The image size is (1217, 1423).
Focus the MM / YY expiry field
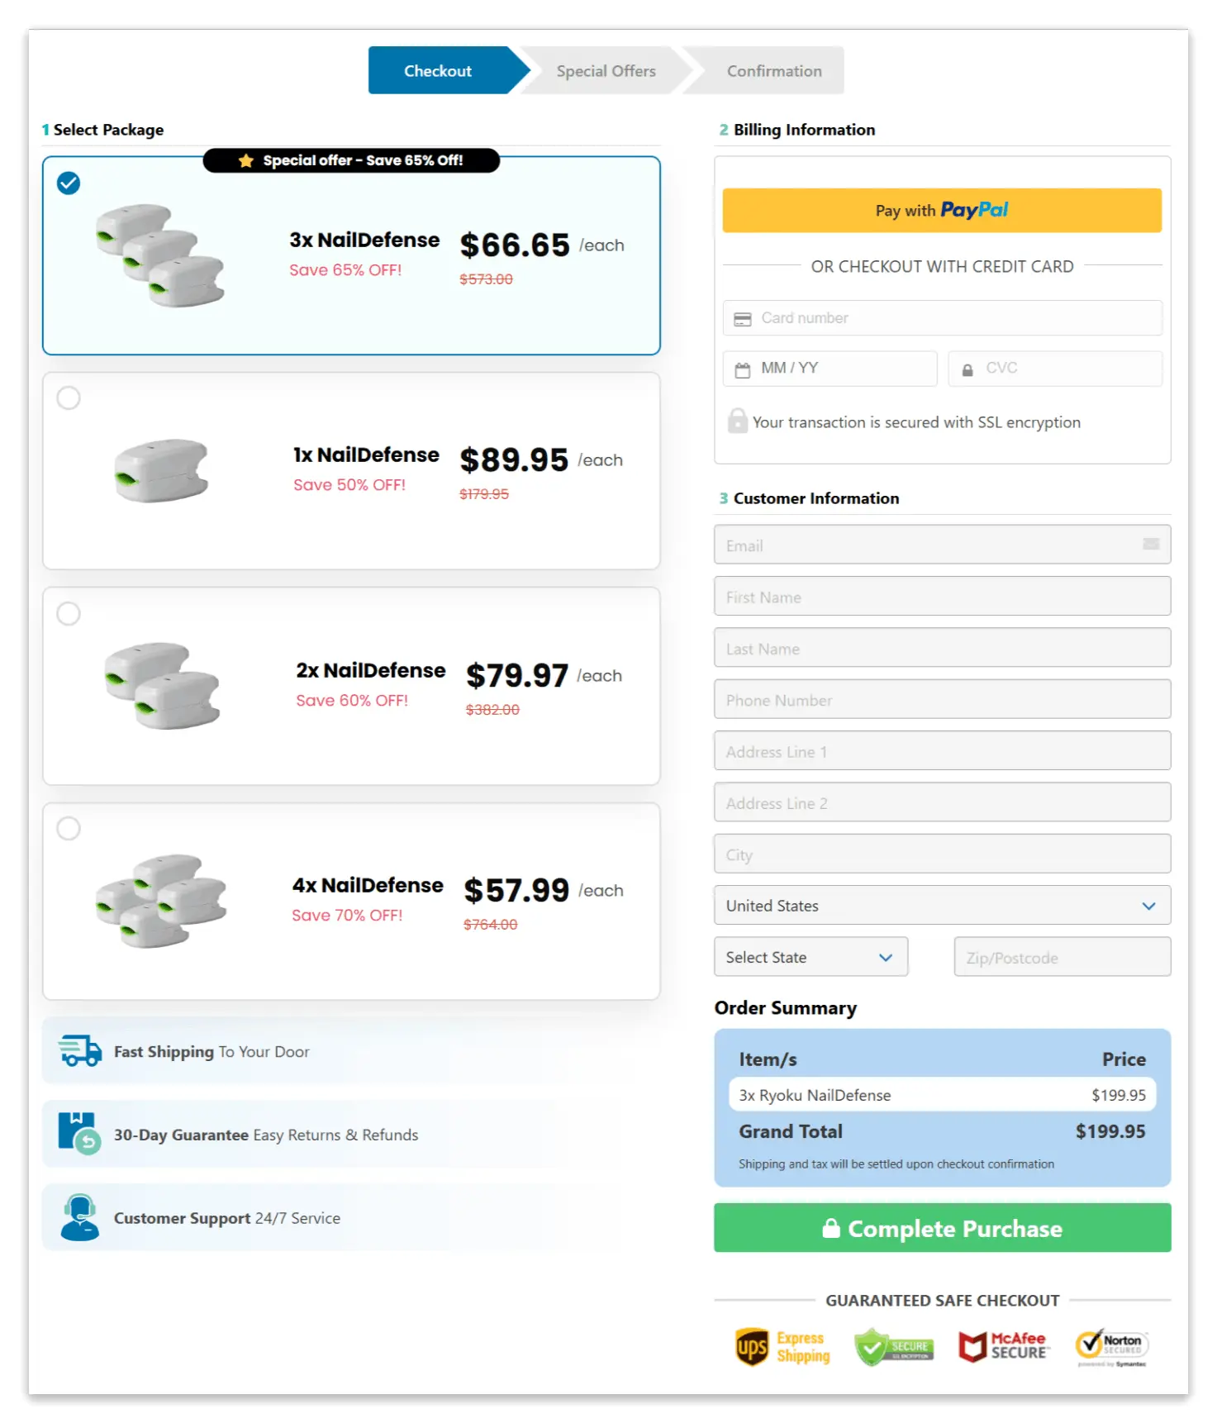pos(830,369)
